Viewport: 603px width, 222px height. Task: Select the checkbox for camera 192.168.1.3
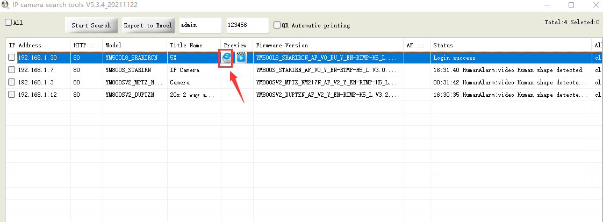coord(11,82)
